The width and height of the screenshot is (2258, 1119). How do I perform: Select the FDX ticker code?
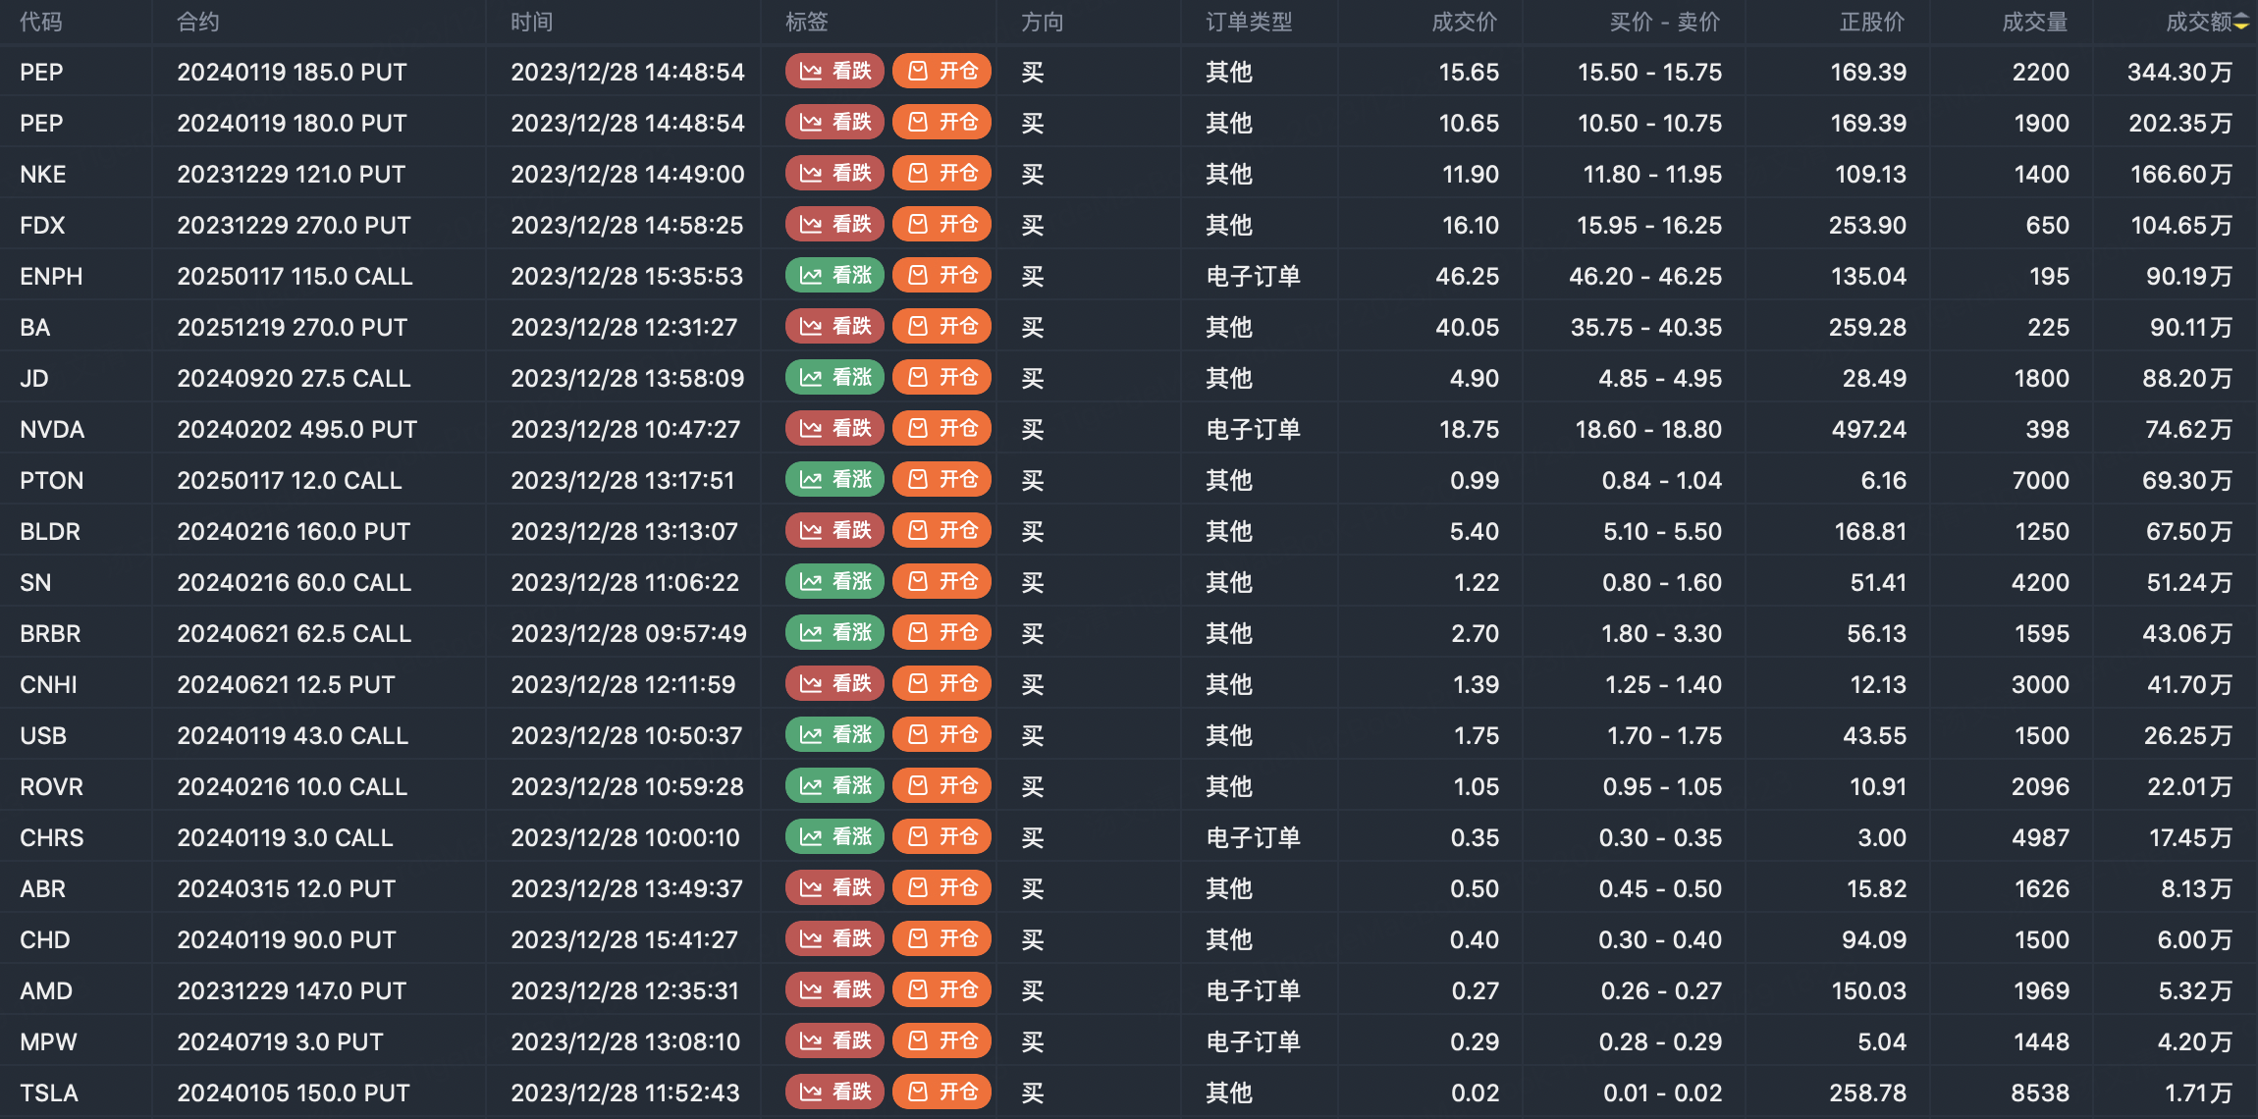coord(42,225)
